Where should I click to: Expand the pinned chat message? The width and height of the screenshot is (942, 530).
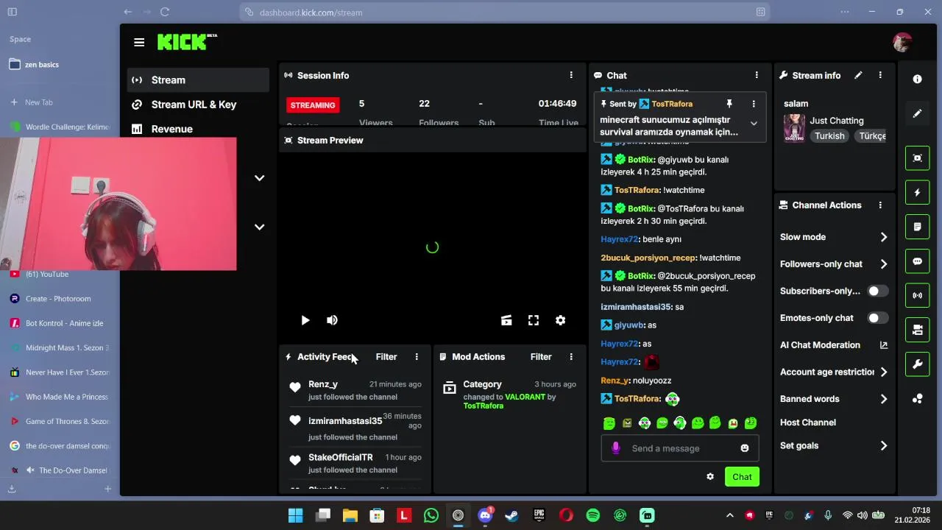(x=754, y=124)
